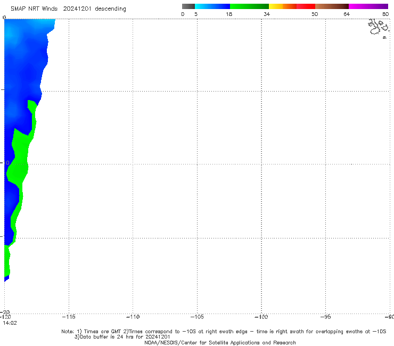Click the color bar label 34
Screen dimensions: 394x346
(267, 14)
